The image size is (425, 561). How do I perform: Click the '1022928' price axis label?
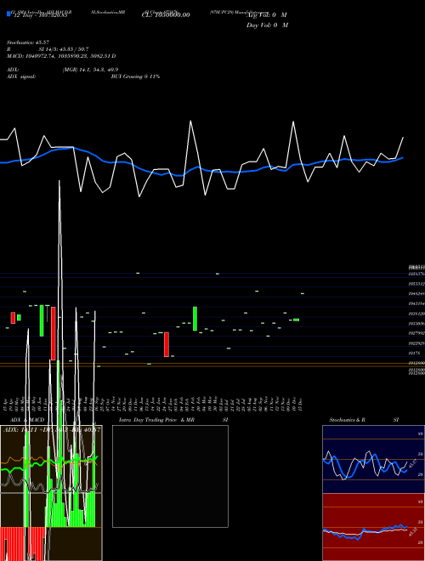[416, 343]
